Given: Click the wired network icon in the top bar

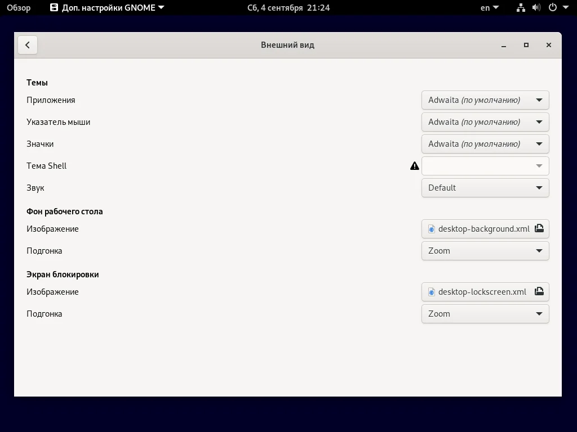Looking at the screenshot, I should [520, 8].
